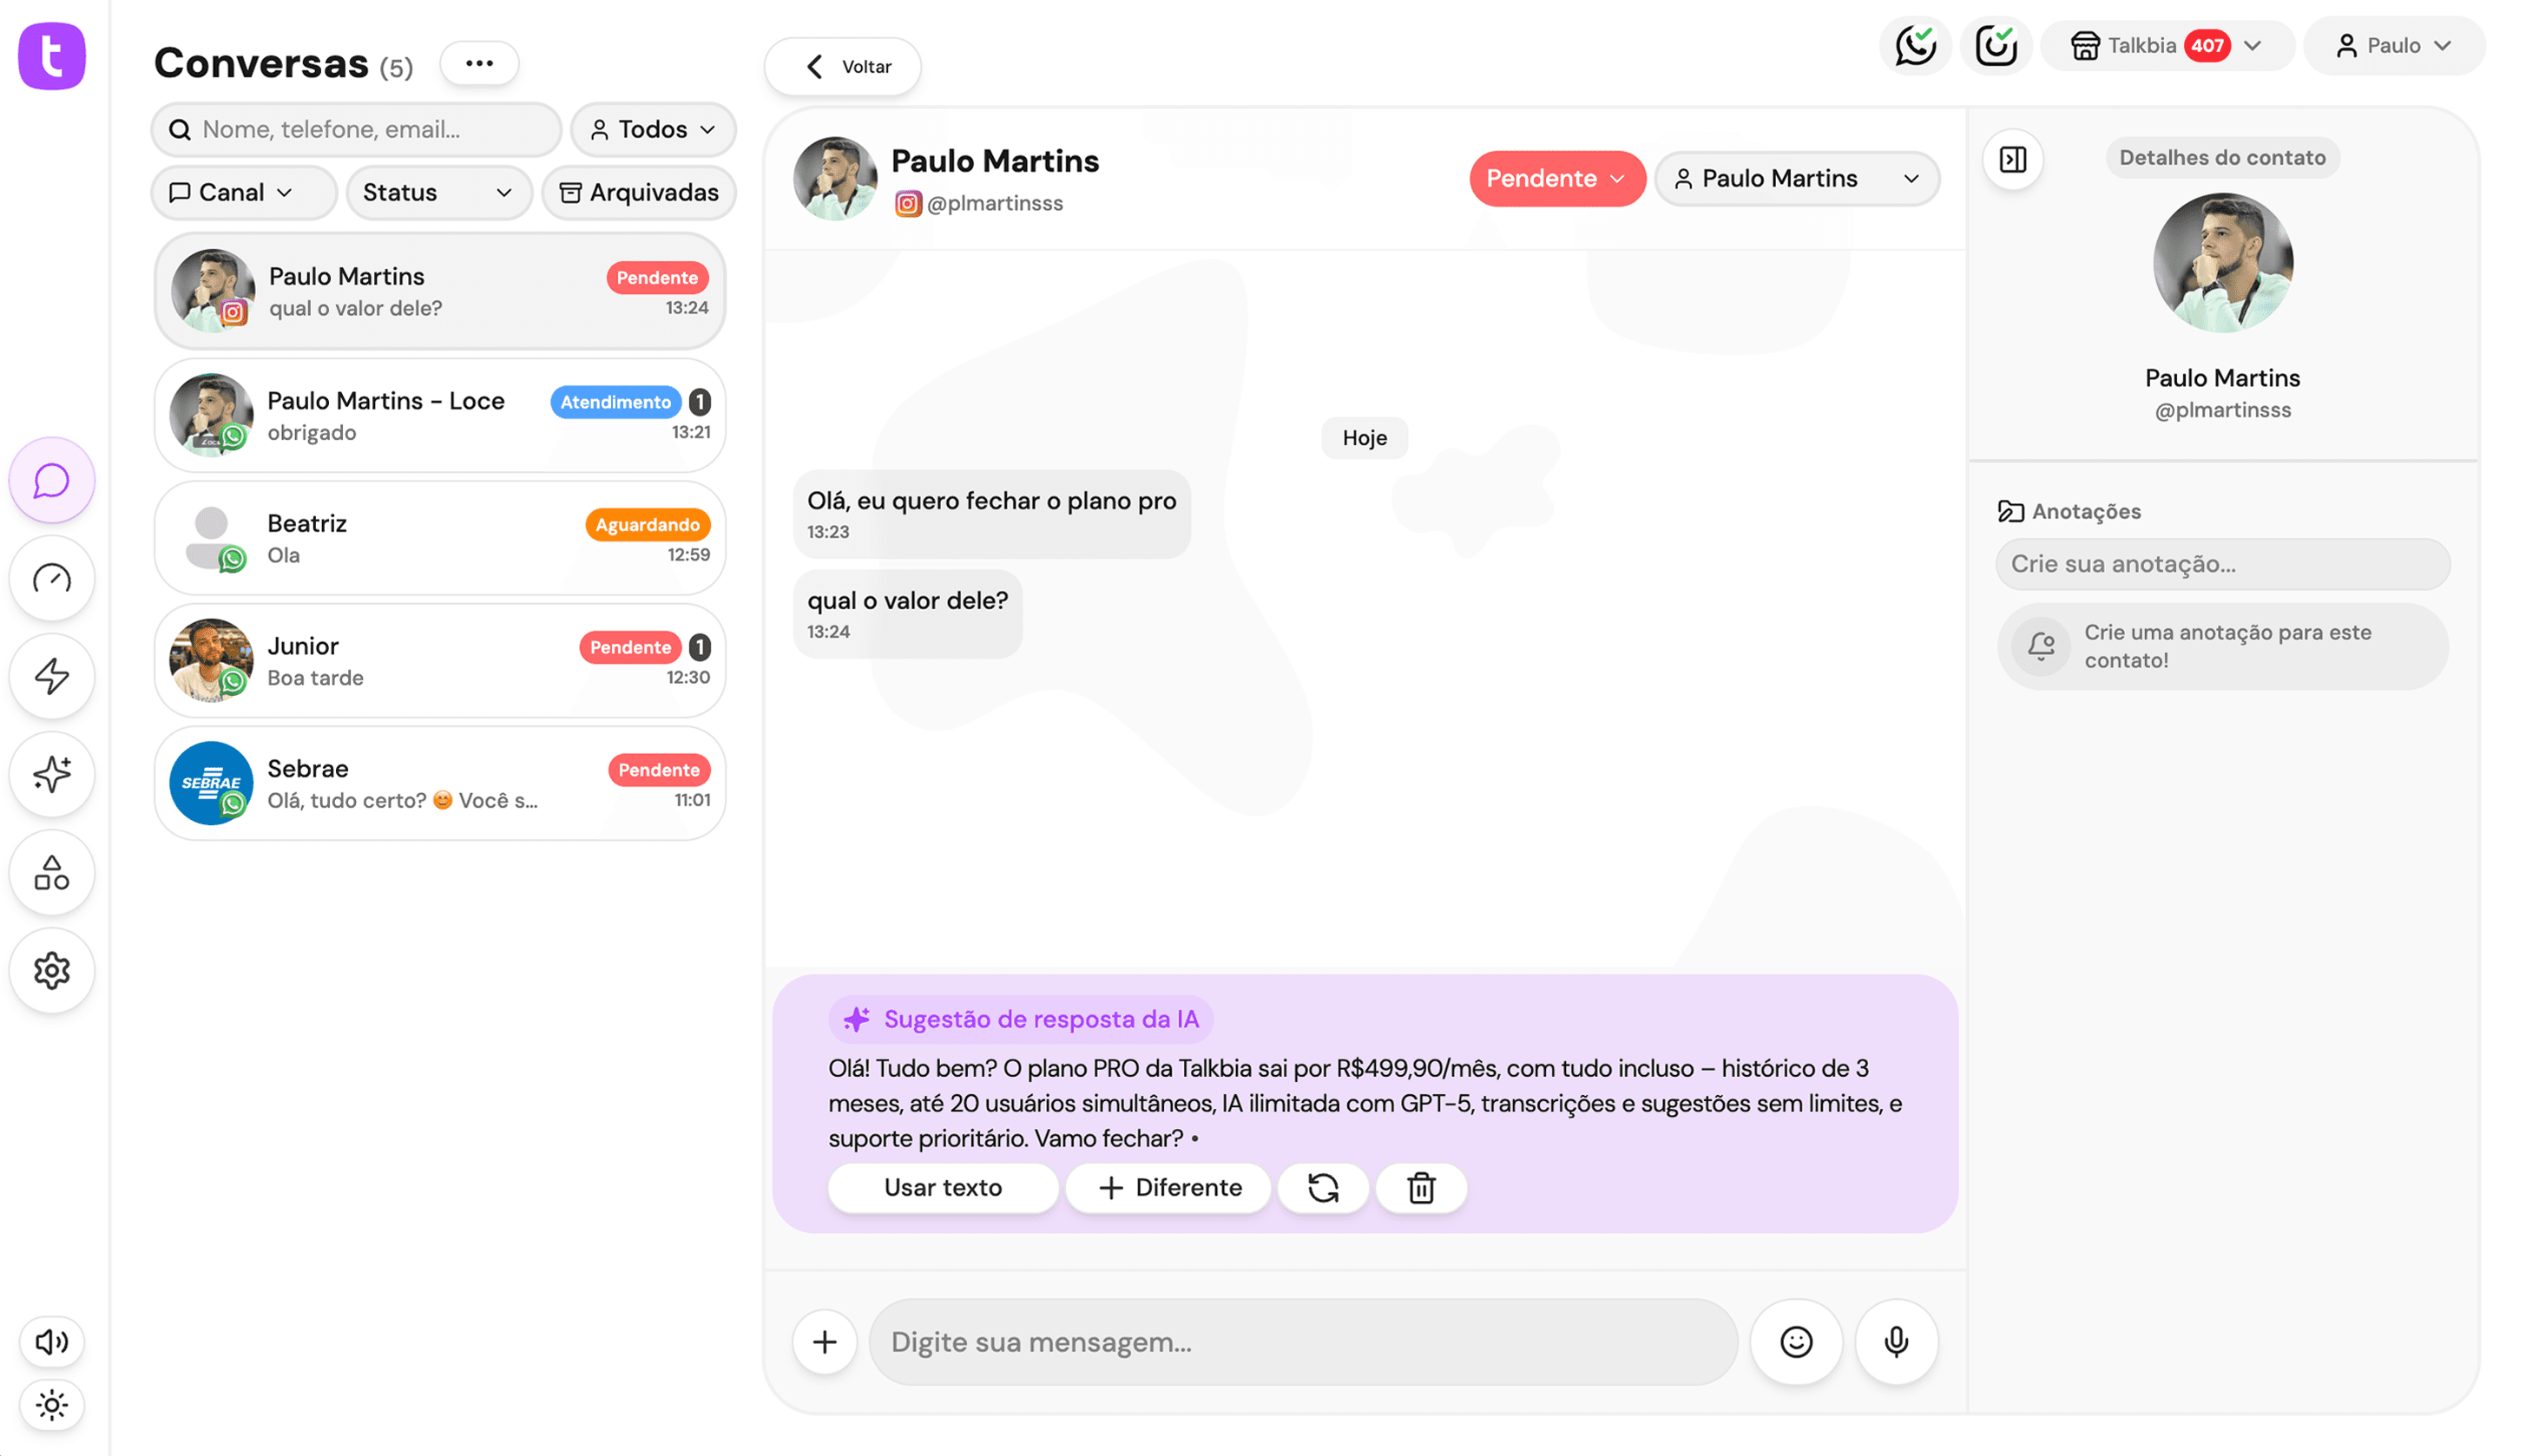Open Settings via the gear icon
2526x1456 pixels.
[x=51, y=970]
